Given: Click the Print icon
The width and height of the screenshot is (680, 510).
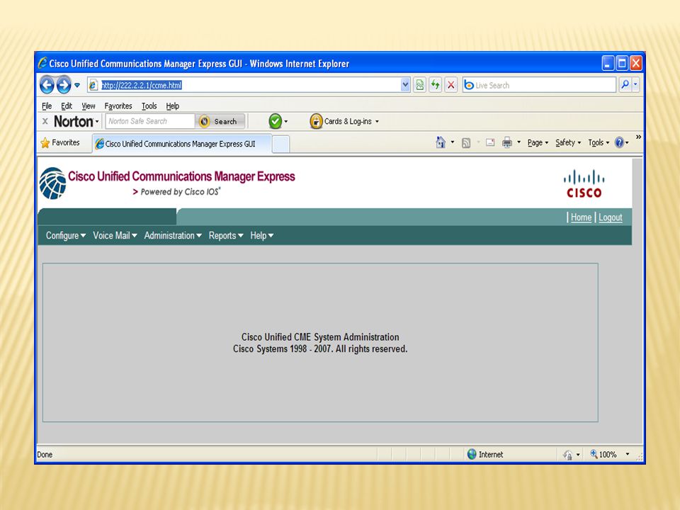Looking at the screenshot, I should click(x=507, y=142).
